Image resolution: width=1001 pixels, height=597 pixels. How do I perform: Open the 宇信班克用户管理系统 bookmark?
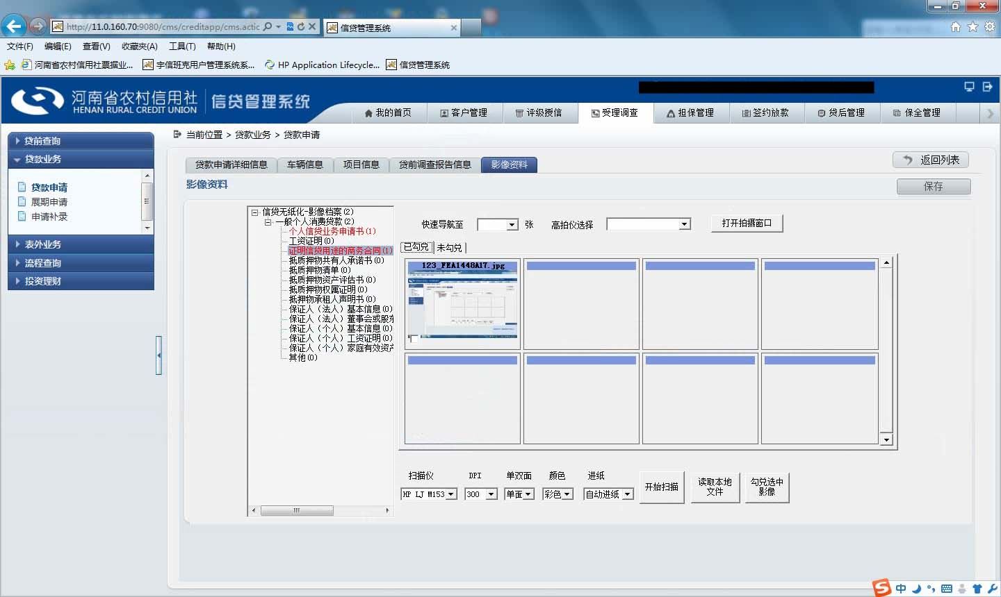click(x=199, y=65)
